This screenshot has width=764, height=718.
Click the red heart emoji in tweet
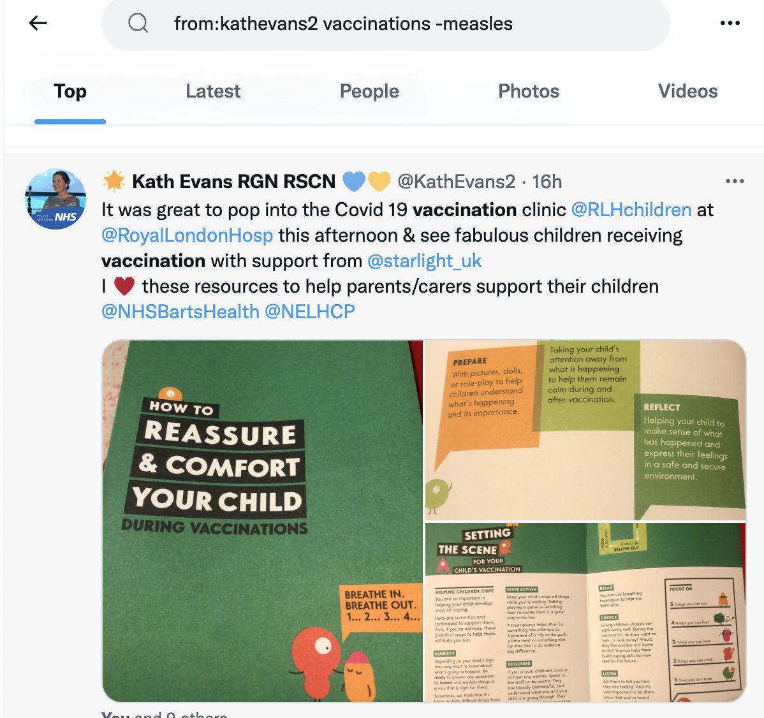tap(124, 286)
